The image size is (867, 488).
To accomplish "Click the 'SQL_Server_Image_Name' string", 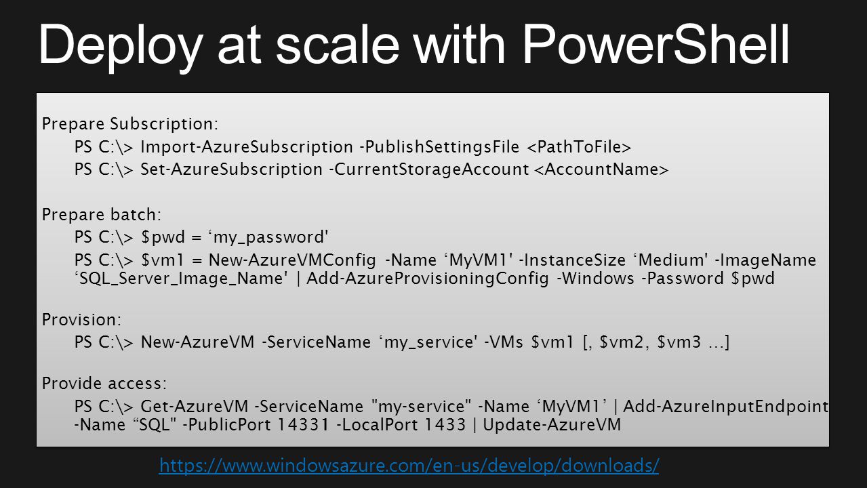I will 184,279.
